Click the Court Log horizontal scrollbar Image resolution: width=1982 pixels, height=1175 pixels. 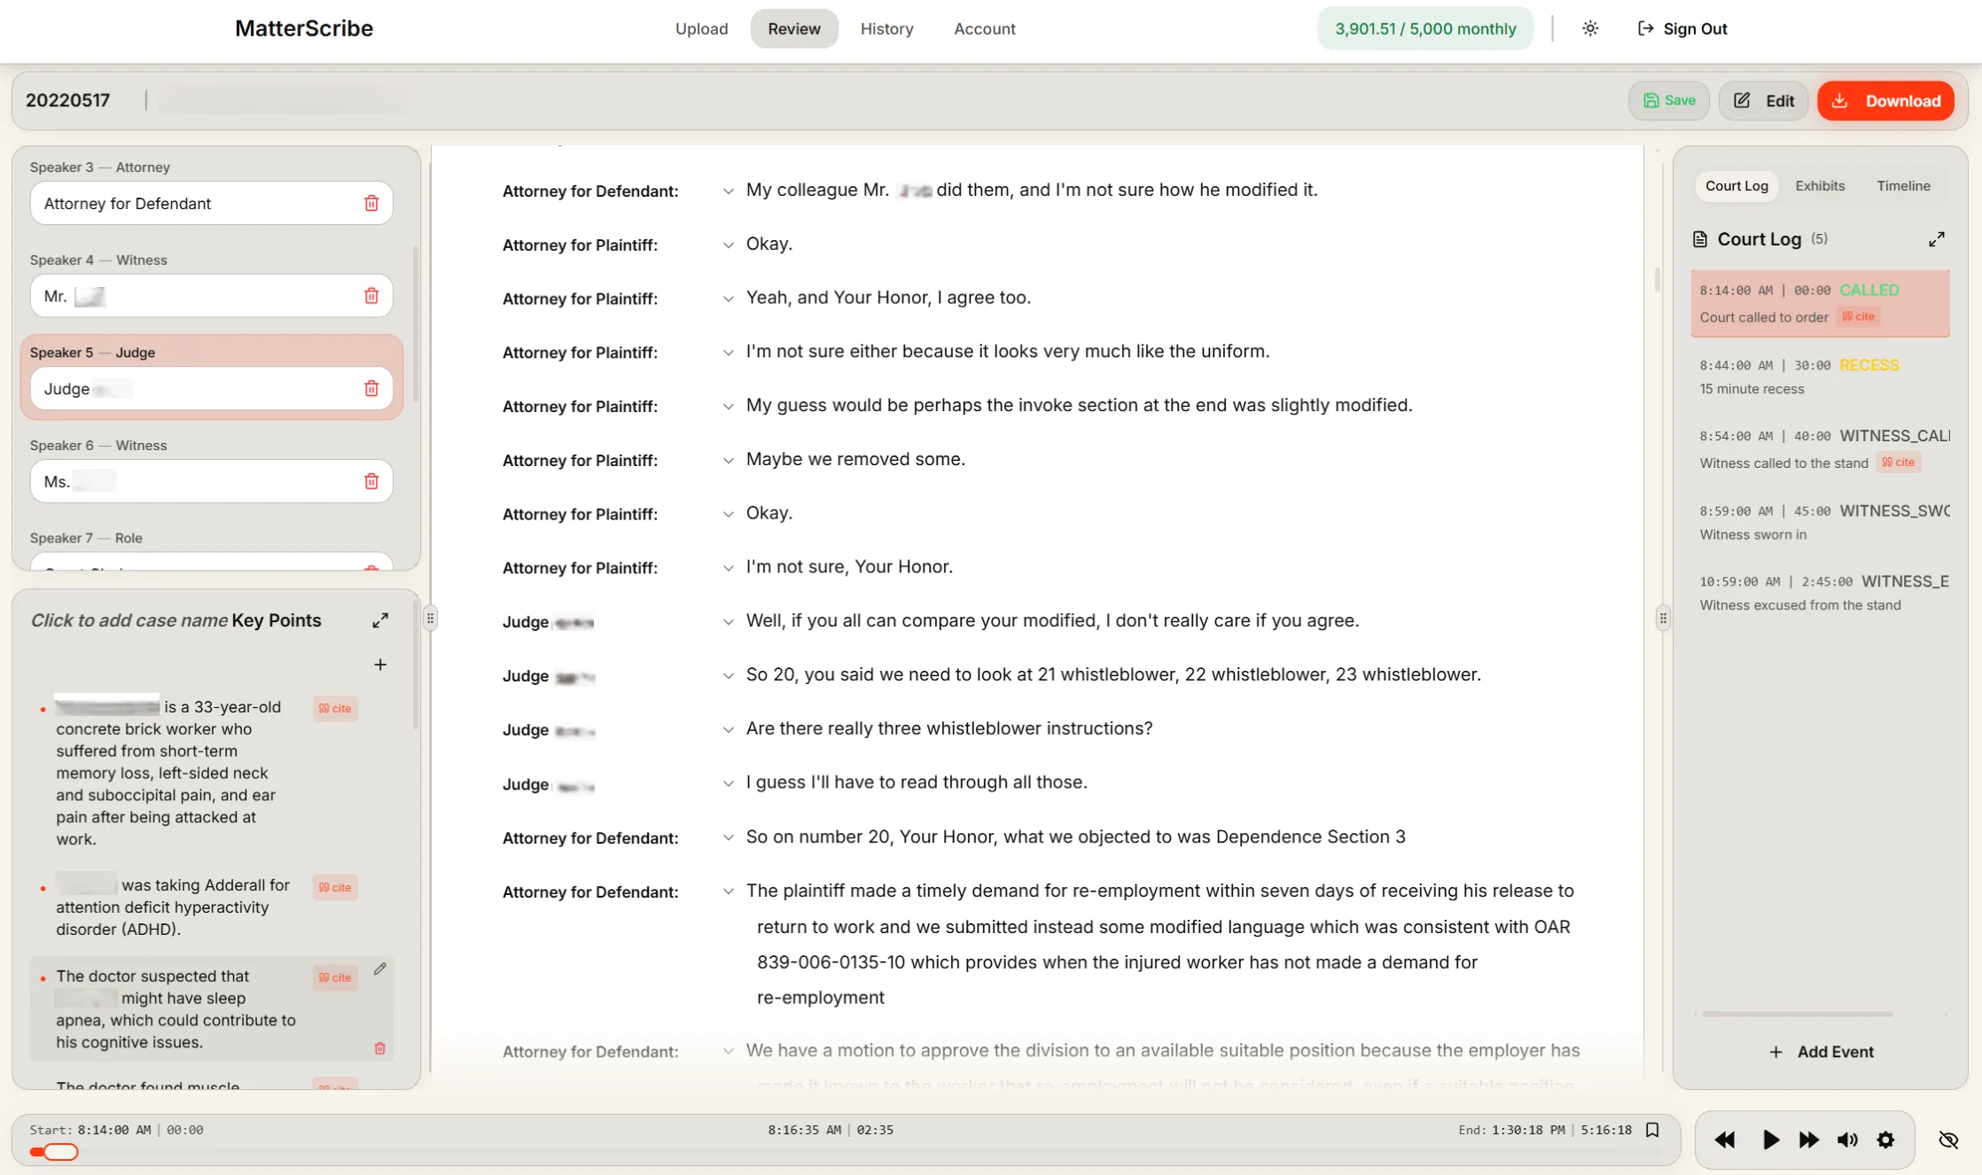(x=1797, y=1014)
